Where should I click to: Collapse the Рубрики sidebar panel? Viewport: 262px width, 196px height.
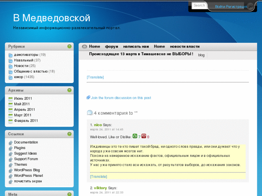(x=69, y=46)
